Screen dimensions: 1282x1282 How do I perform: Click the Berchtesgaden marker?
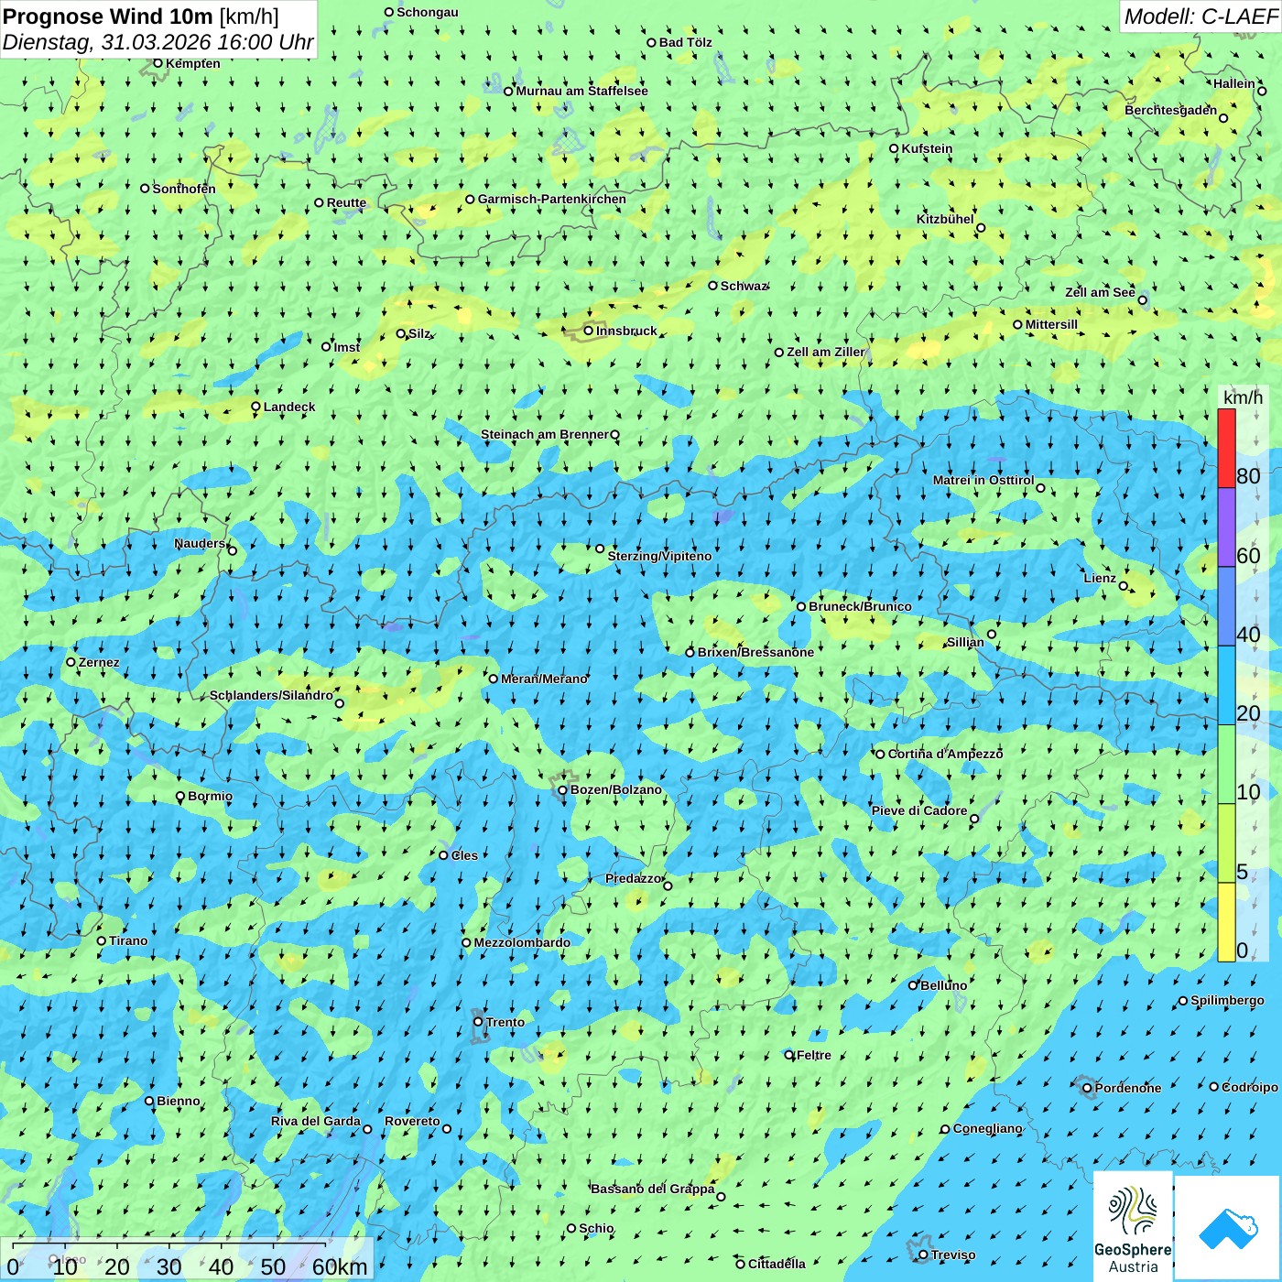(x=1223, y=118)
